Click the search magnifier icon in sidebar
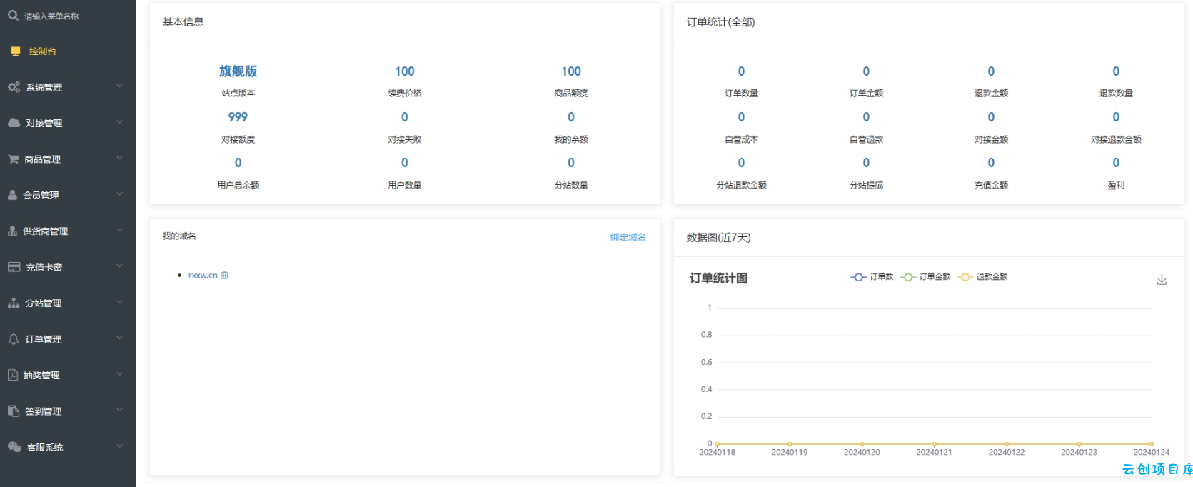This screenshot has width=1193, height=487. pos(13,15)
